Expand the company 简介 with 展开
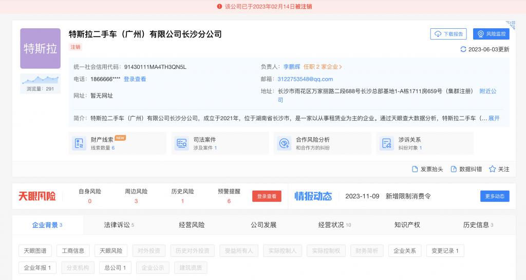This screenshot has height=280, width=526. click(x=494, y=118)
